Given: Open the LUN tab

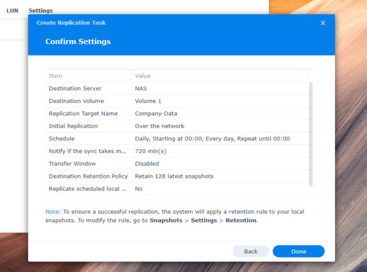Looking at the screenshot, I should coord(13,10).
